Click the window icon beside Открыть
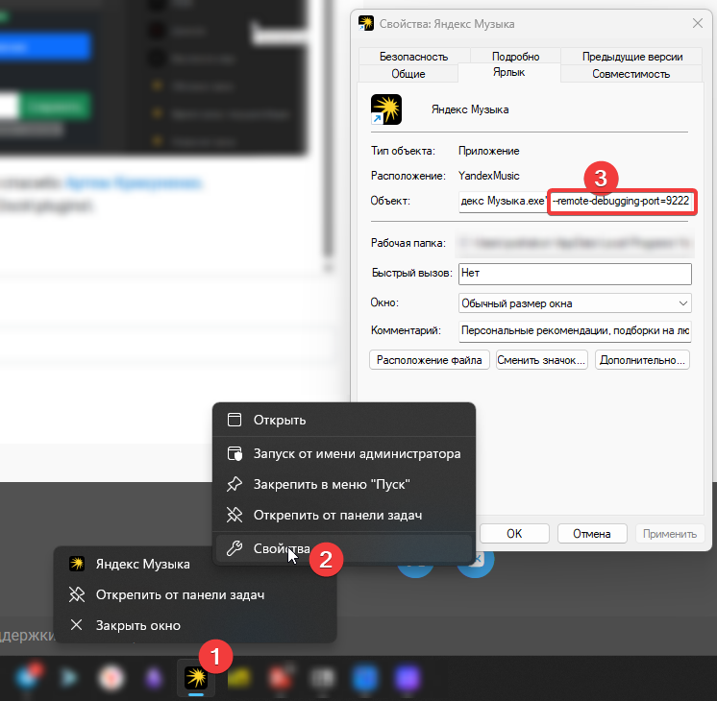Image resolution: width=717 pixels, height=701 pixels. [x=234, y=420]
